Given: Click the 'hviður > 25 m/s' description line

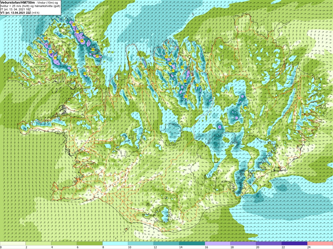Looking at the screenshot, I should 30,6.
